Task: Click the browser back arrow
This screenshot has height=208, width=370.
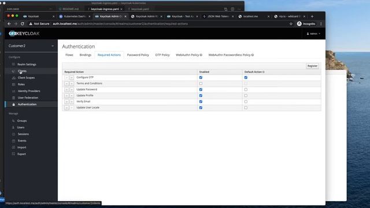Action: pos(9,24)
